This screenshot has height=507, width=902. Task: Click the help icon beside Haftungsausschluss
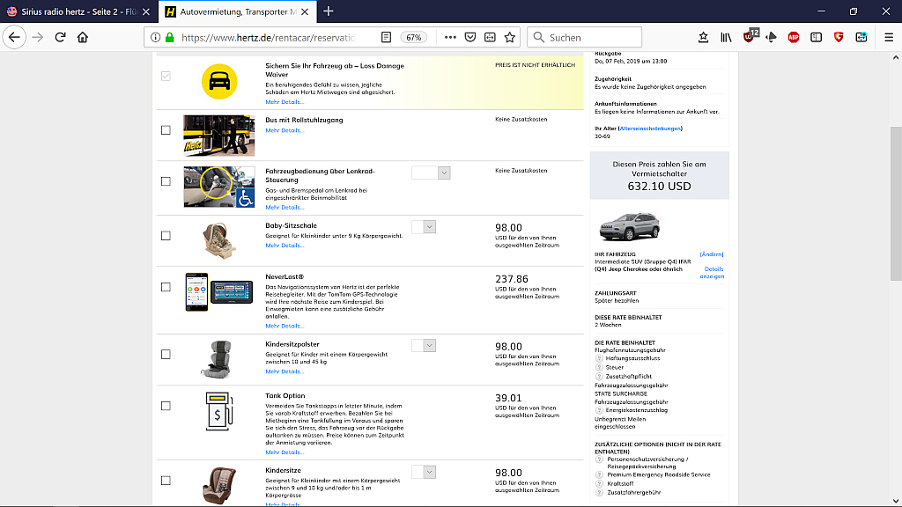[599, 358]
